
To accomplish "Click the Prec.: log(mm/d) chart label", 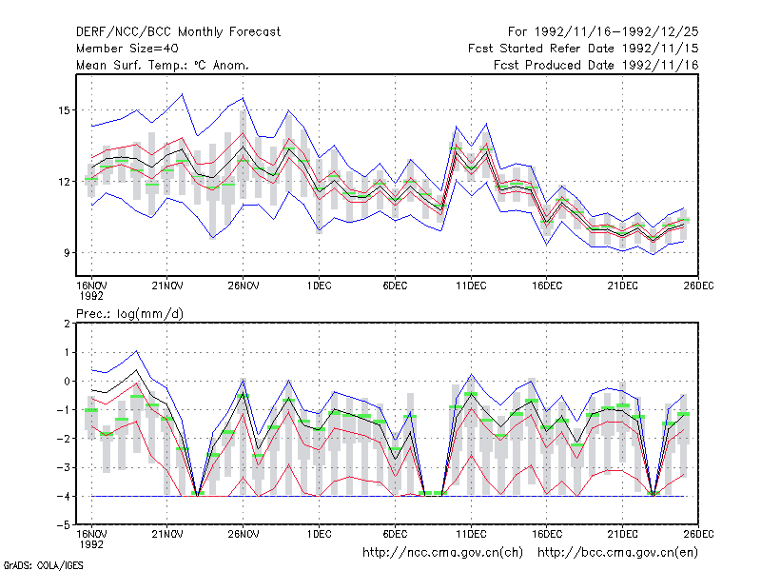I will tap(130, 314).
